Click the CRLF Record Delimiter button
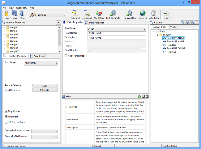This screenshot has width=201, height=149. 45,86
